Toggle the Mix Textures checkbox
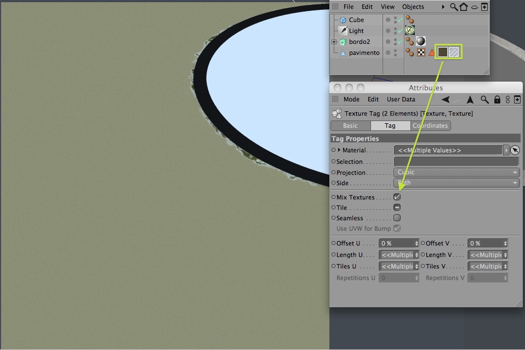Image resolution: width=525 pixels, height=350 pixels. click(x=397, y=197)
